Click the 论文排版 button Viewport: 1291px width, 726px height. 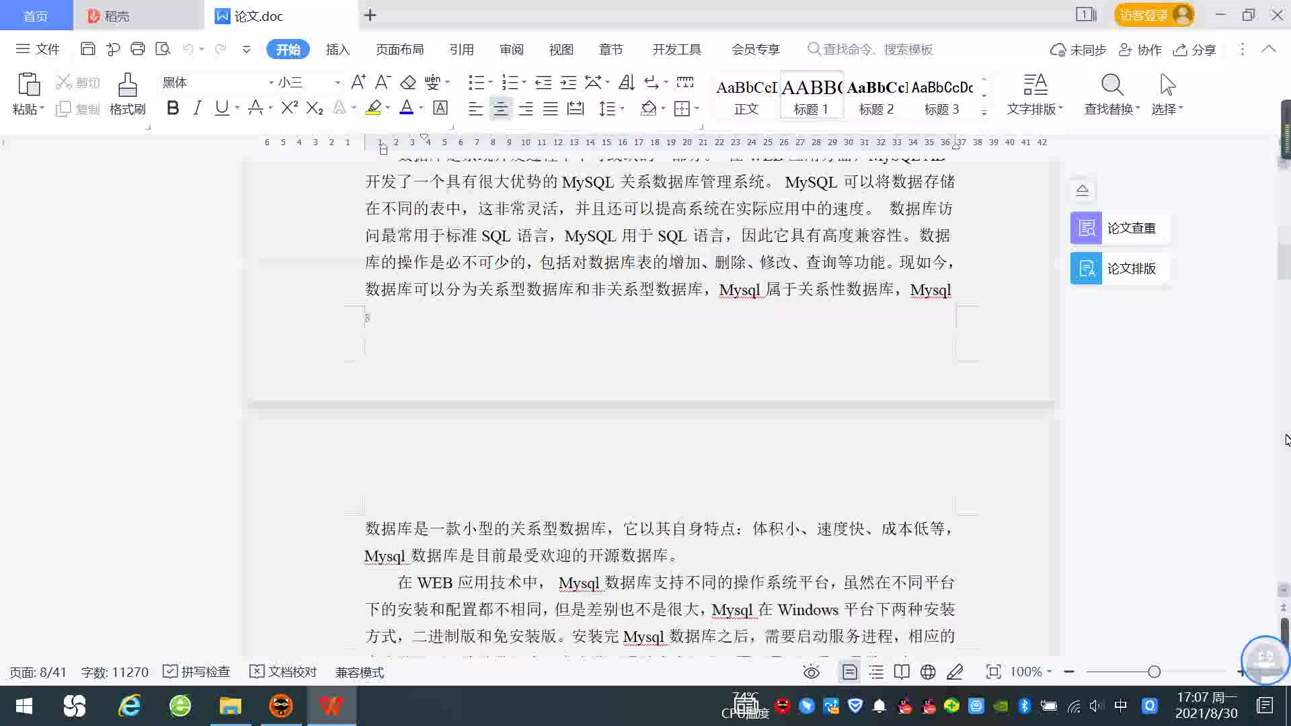(x=1119, y=268)
